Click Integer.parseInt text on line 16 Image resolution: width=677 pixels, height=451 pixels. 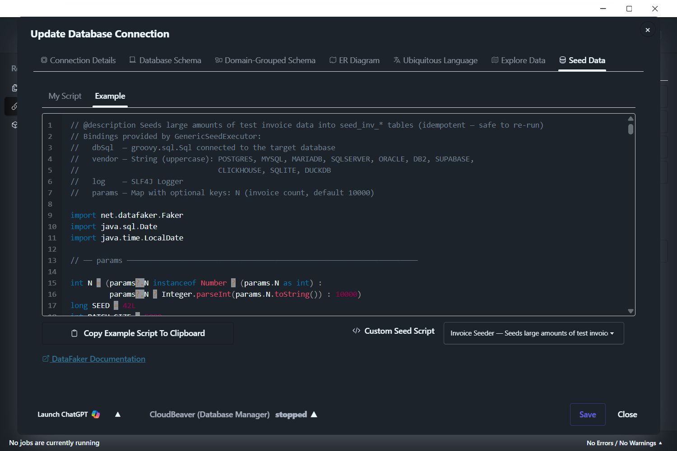point(196,294)
